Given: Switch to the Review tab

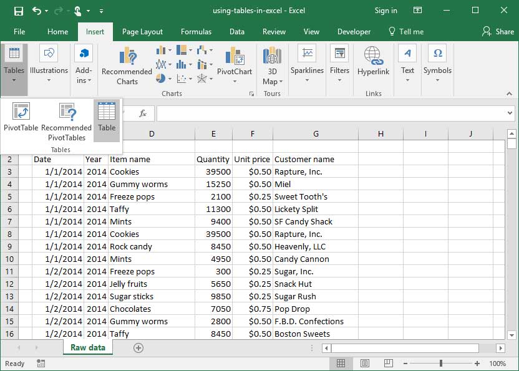Looking at the screenshot, I should (x=274, y=32).
